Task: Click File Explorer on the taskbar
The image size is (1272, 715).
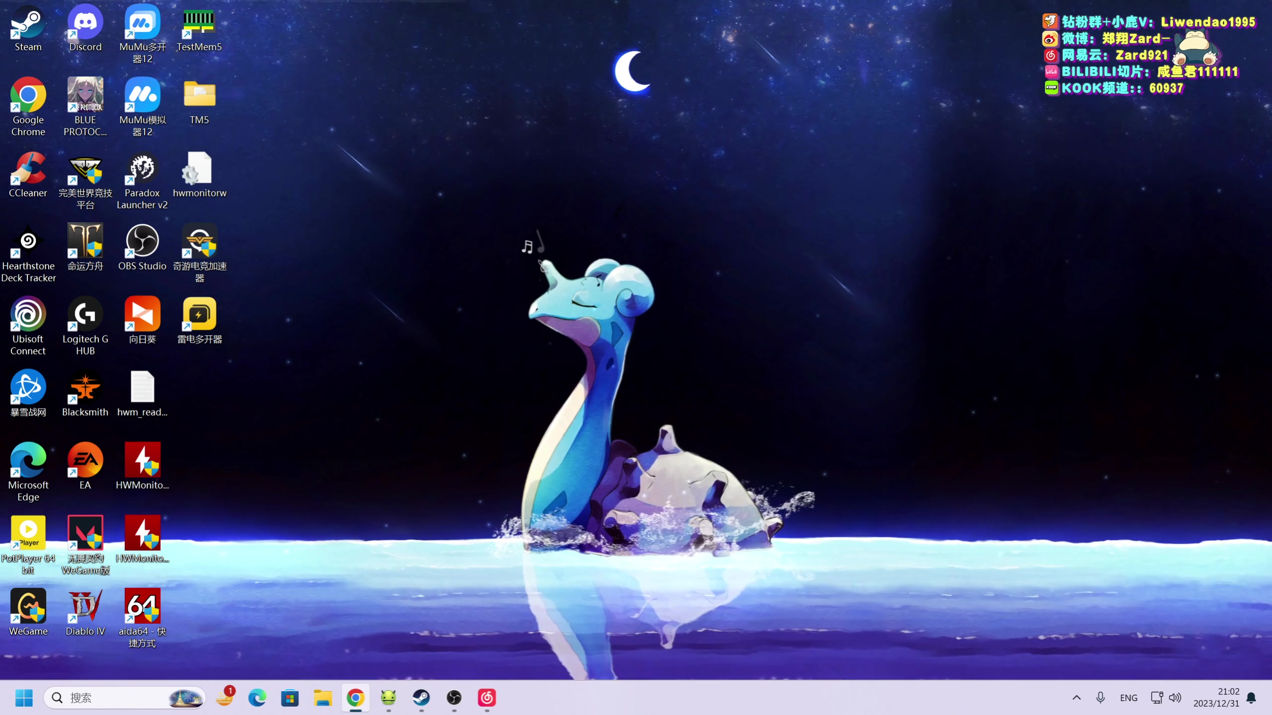Action: [x=322, y=698]
